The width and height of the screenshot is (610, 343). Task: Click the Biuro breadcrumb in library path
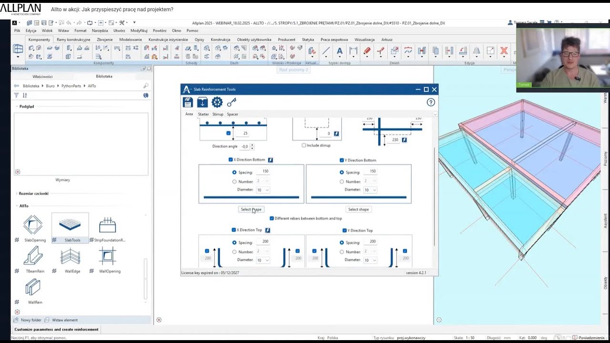coord(50,86)
